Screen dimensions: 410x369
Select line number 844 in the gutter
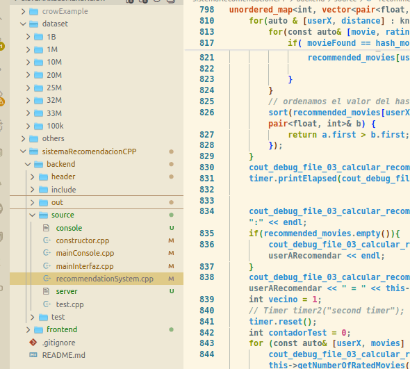[x=206, y=354]
